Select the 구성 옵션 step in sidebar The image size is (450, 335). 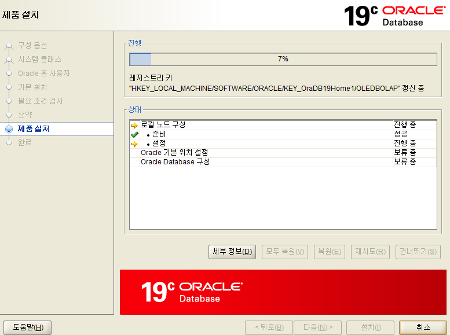(x=32, y=45)
